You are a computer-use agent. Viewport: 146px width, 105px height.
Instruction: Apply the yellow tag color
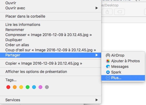coord(21,87)
